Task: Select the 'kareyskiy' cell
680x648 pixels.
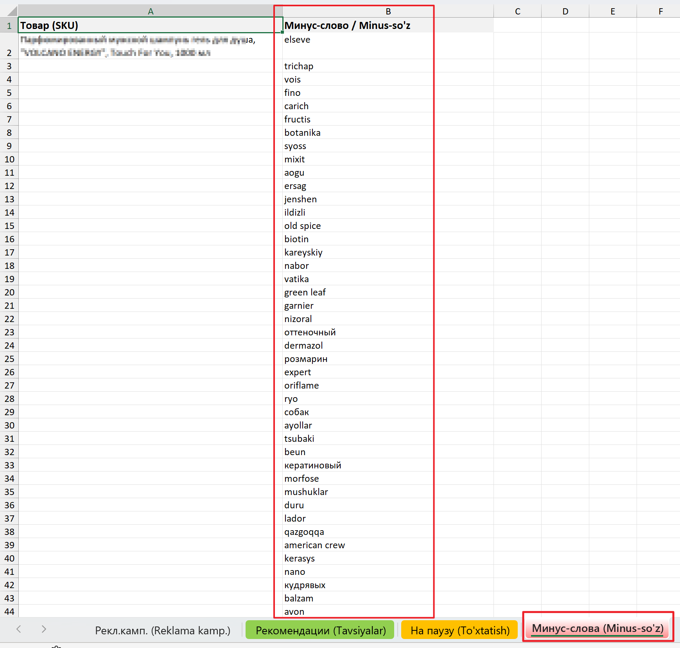Action: [x=388, y=252]
